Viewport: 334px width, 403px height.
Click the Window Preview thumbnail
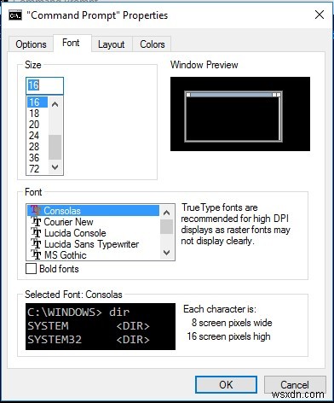(240, 114)
